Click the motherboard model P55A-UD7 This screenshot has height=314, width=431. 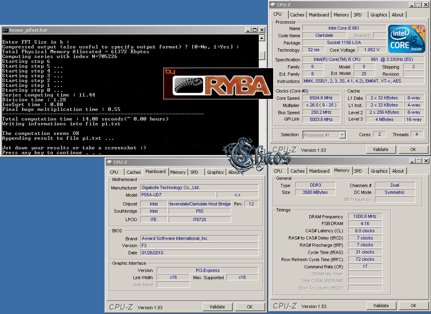(x=178, y=195)
